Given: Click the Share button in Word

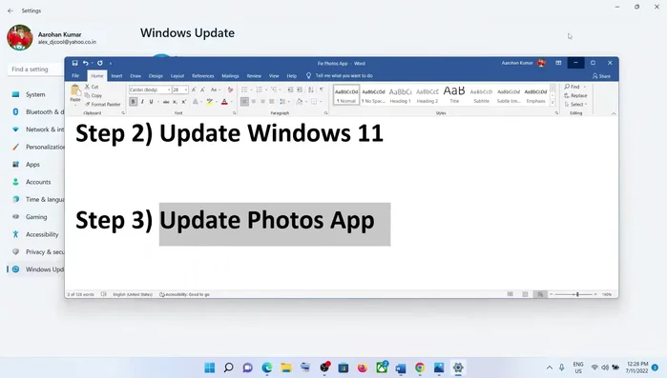Looking at the screenshot, I should 601,76.
